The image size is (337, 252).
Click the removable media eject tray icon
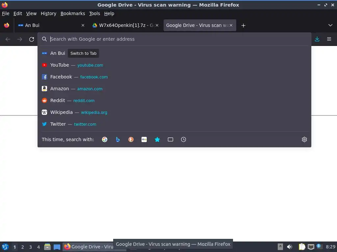coord(280,247)
